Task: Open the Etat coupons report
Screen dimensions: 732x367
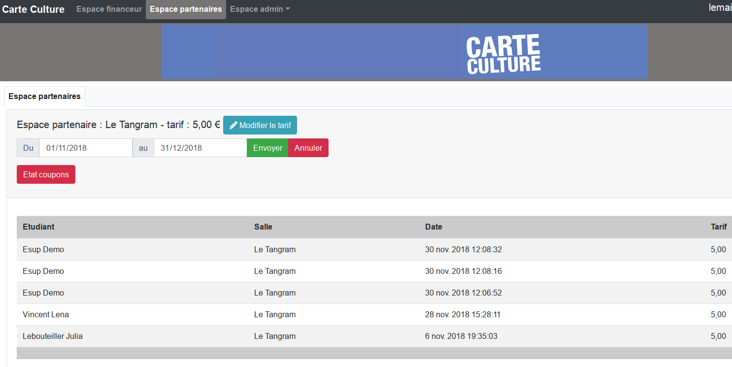Action: (46, 174)
